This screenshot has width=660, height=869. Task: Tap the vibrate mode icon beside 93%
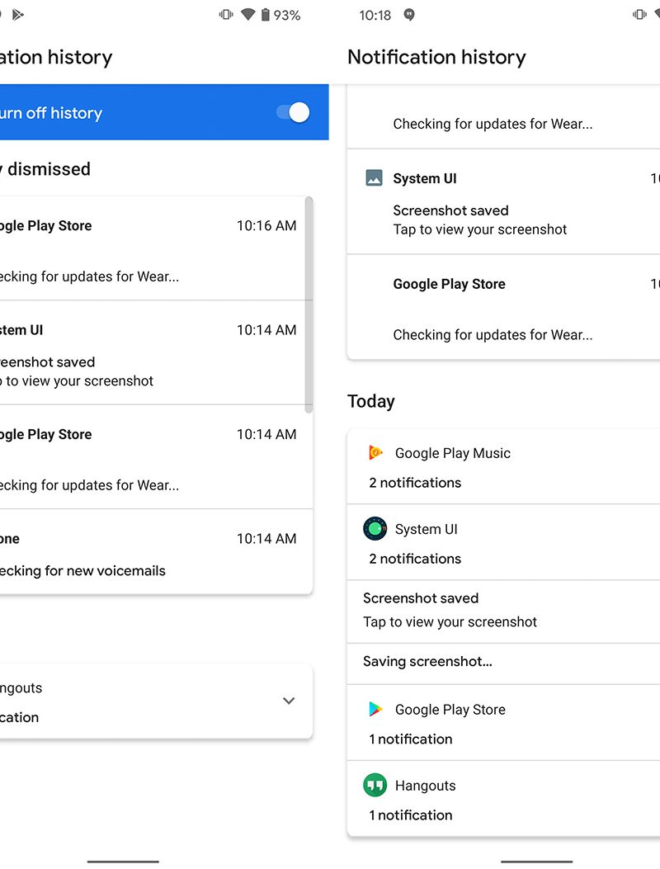[226, 15]
